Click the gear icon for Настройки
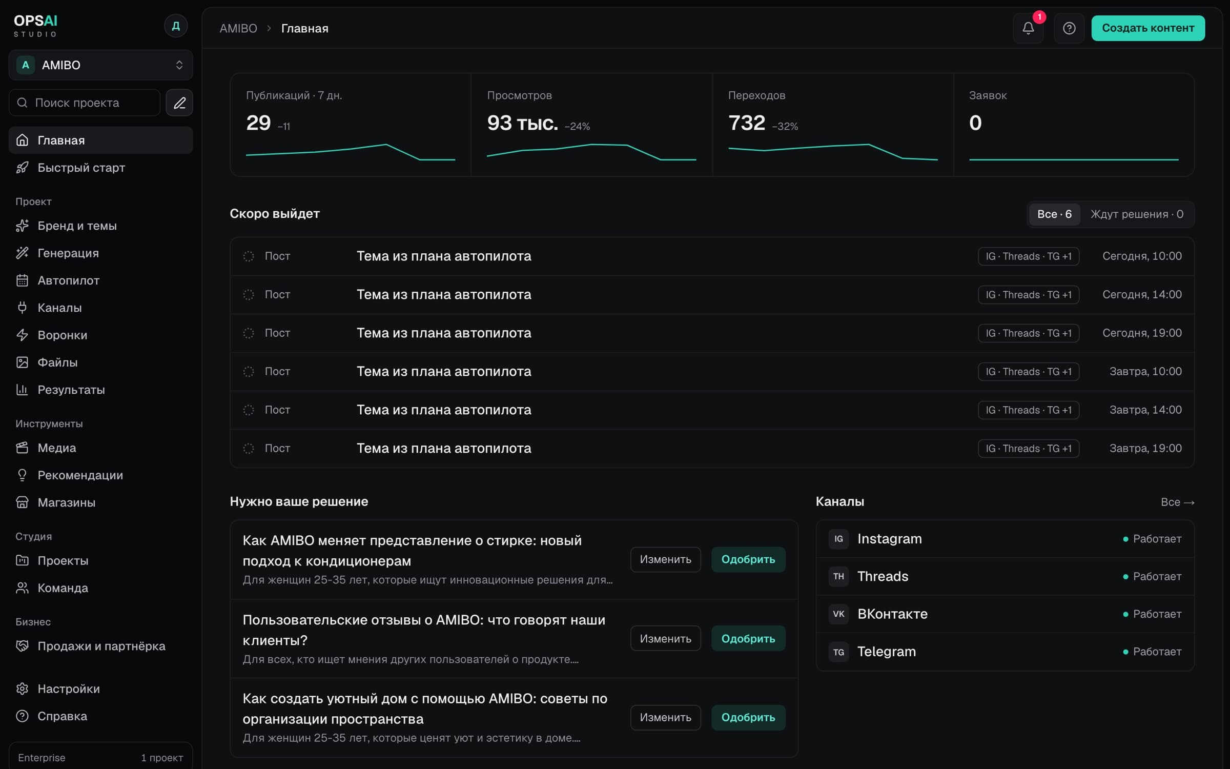Screen dimensions: 1230x769 (x=22, y=689)
